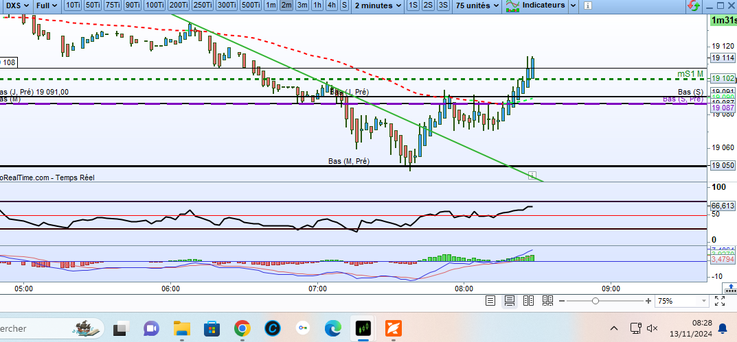Open Microsoft Store from the taskbar
The height and width of the screenshot is (342, 737).
(212, 328)
